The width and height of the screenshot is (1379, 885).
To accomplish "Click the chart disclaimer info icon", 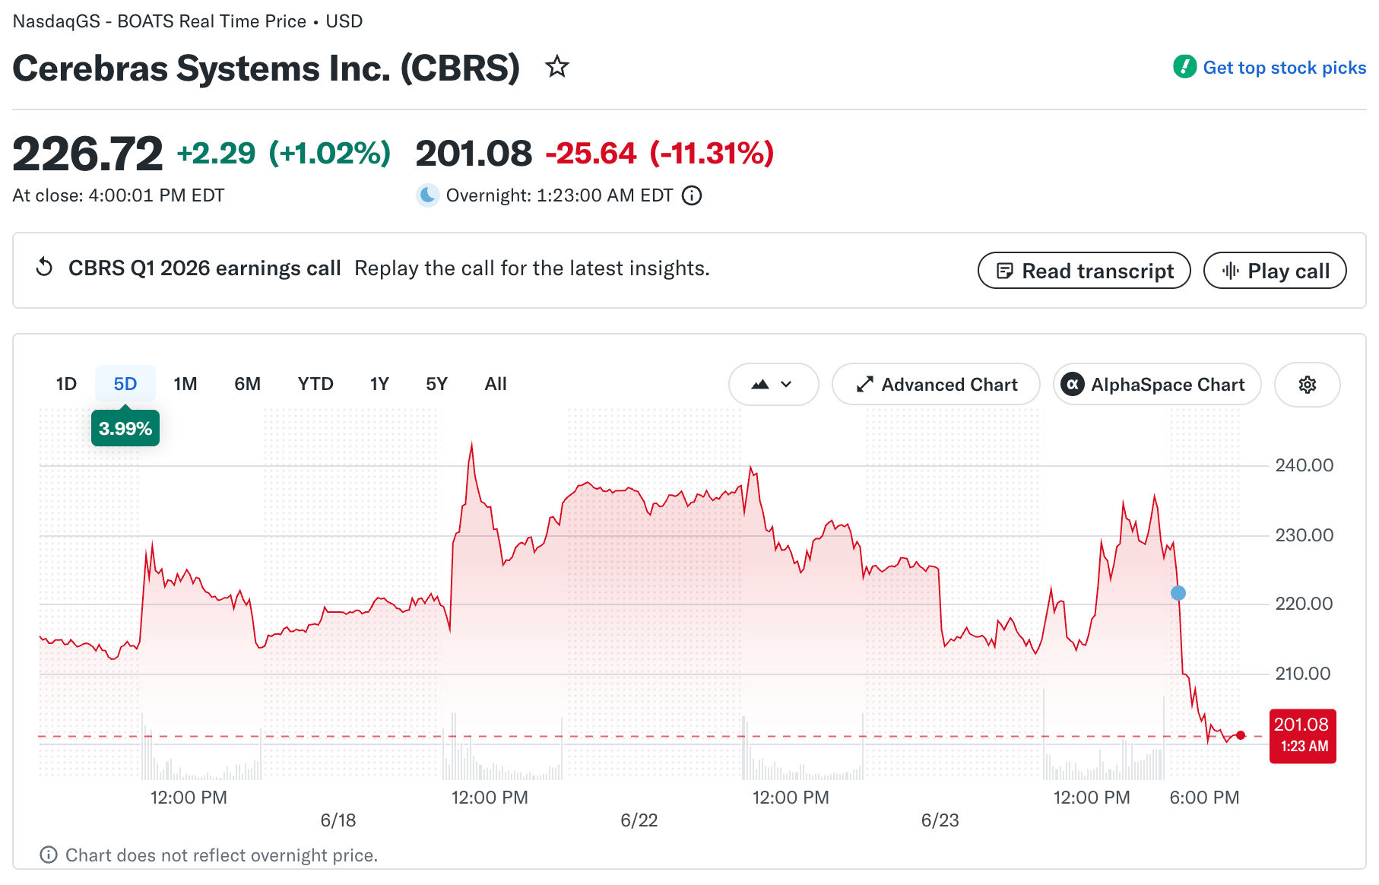I will pos(49,855).
